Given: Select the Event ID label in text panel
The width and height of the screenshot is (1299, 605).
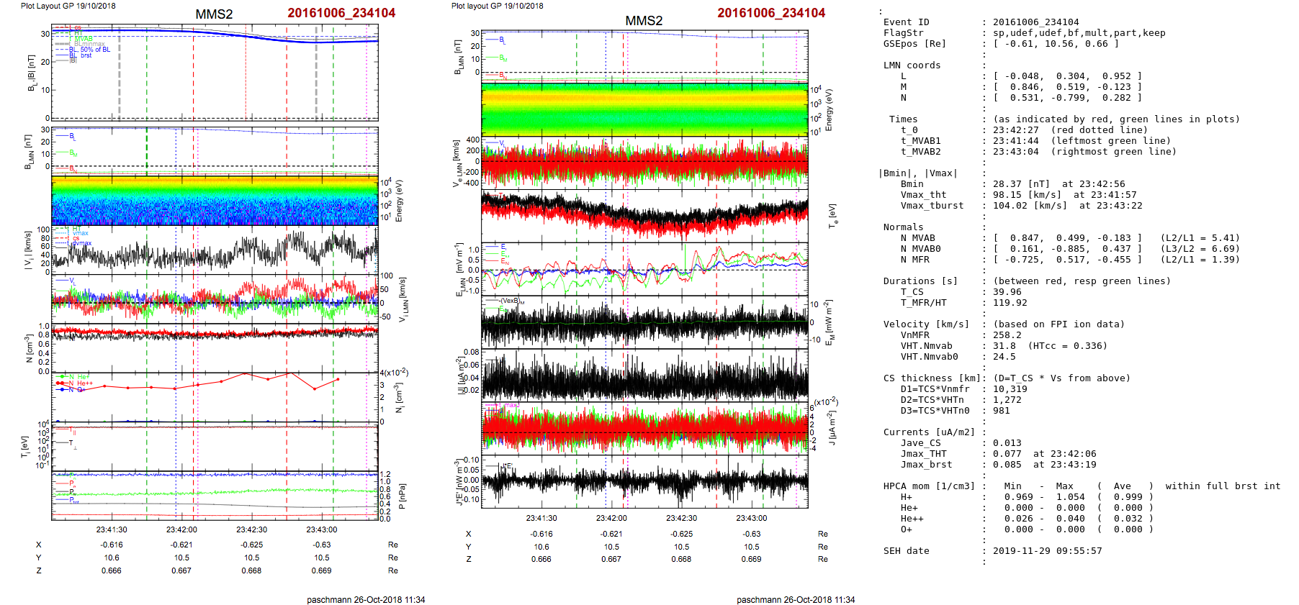Looking at the screenshot, I should point(906,22).
